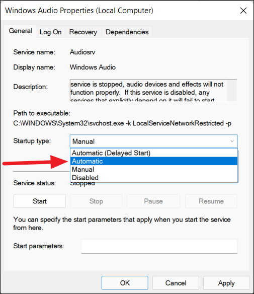Click the Stop service button
Image resolution: width=254 pixels, height=294 pixels.
96,201
